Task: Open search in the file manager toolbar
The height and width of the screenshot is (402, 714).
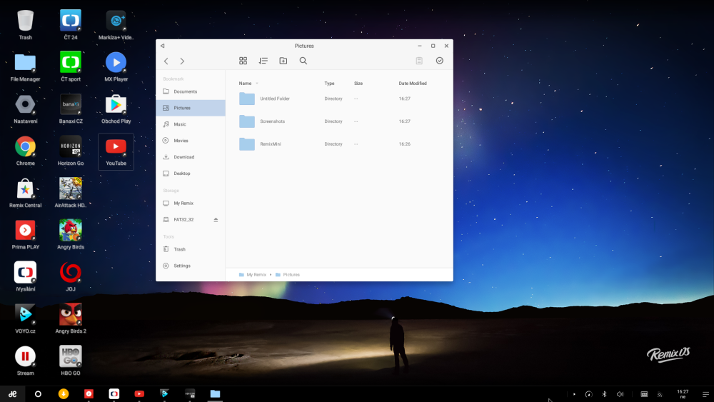Action: click(x=303, y=61)
